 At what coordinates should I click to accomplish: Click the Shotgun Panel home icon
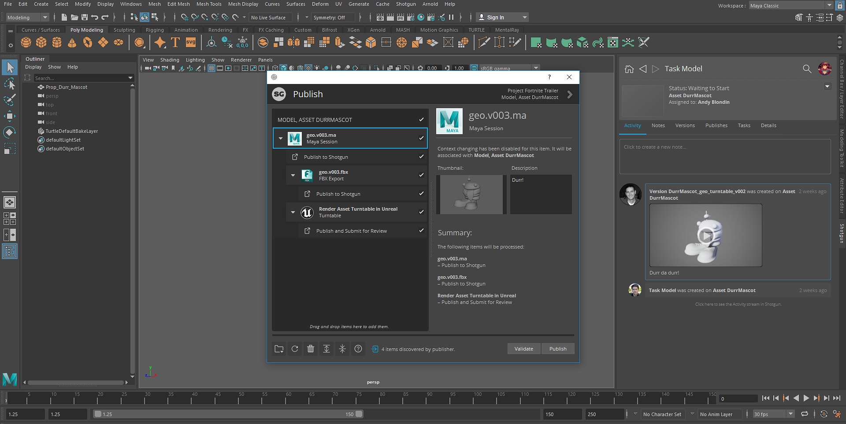click(629, 69)
